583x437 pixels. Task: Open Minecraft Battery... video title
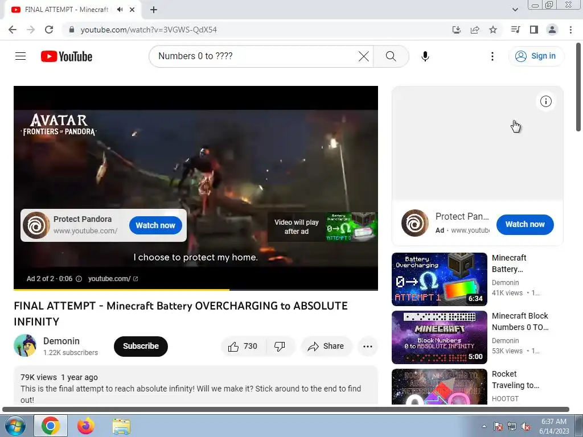[x=509, y=263]
